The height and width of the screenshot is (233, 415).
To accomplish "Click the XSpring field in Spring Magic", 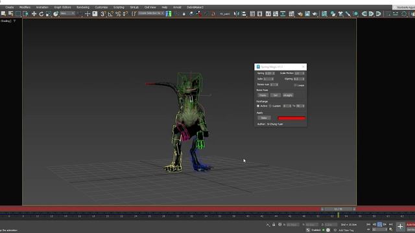I will (299, 79).
